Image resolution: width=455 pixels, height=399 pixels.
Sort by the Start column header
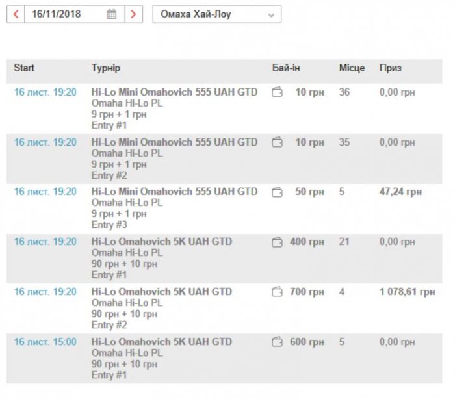click(x=24, y=68)
